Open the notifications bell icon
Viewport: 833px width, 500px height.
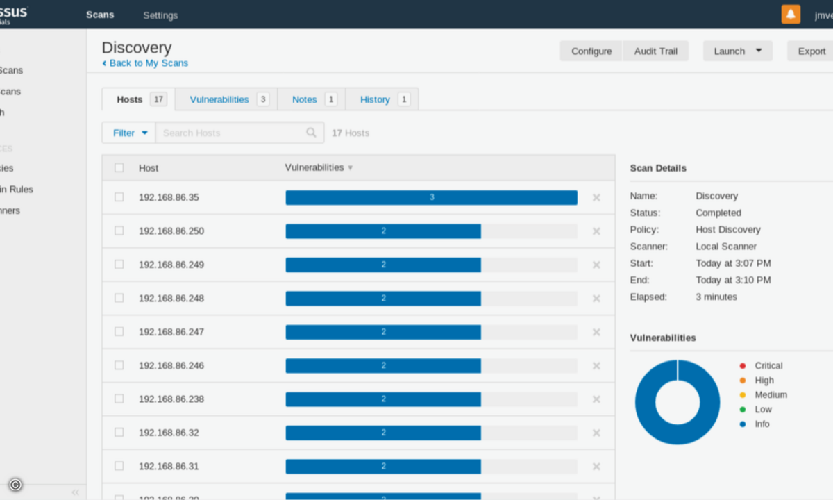pyautogui.click(x=791, y=14)
